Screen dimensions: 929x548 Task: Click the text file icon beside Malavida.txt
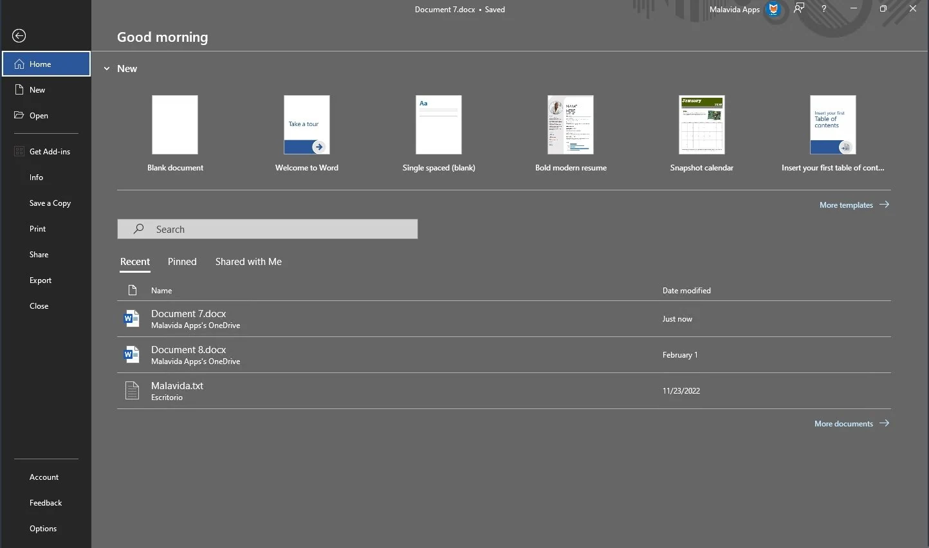coord(132,390)
